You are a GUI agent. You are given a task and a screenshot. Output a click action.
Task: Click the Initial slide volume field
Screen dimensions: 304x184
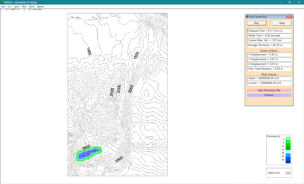pos(269,78)
